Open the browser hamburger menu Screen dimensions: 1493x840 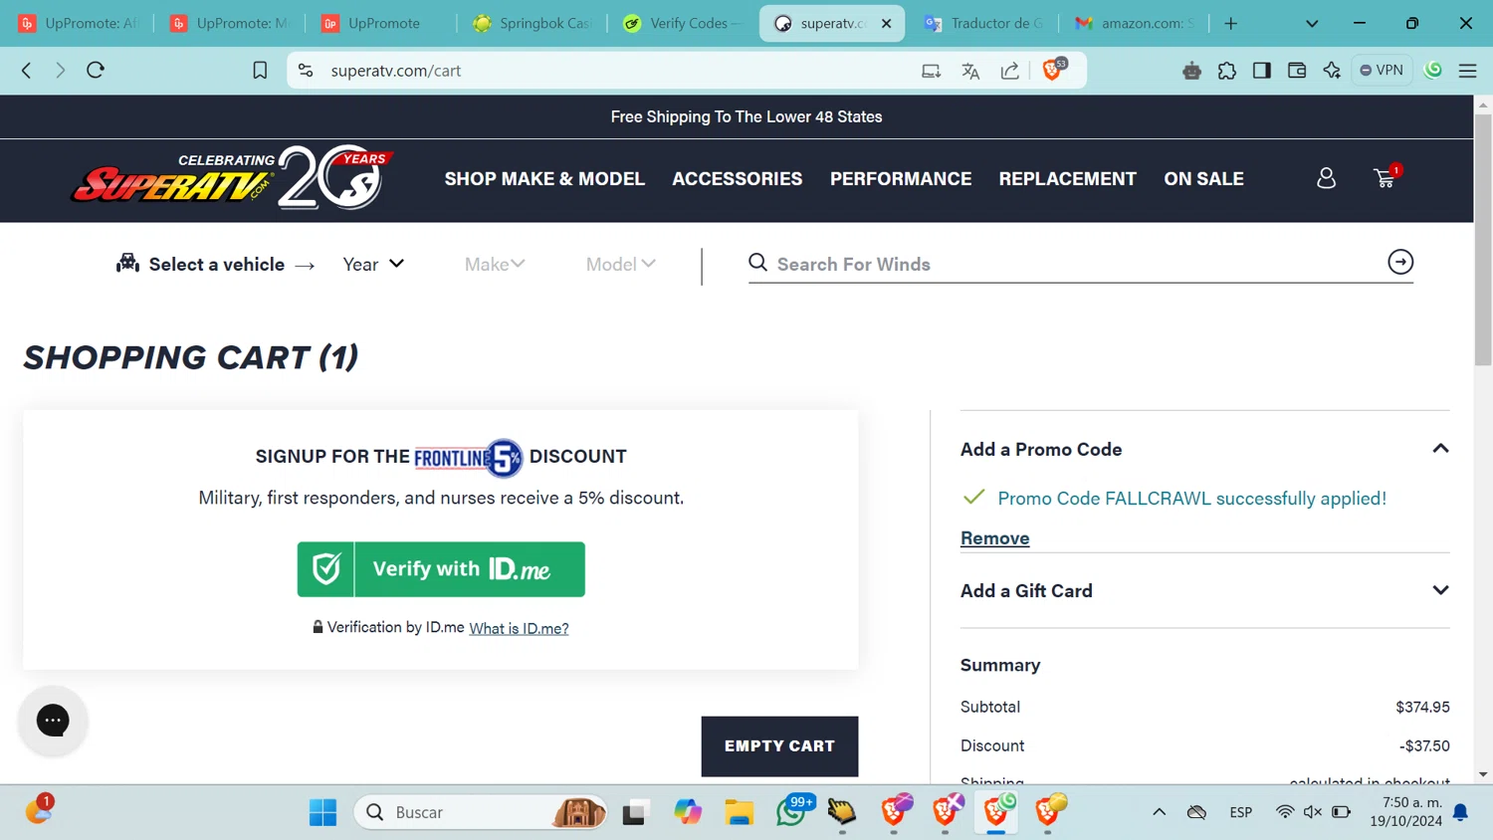pos(1467,71)
